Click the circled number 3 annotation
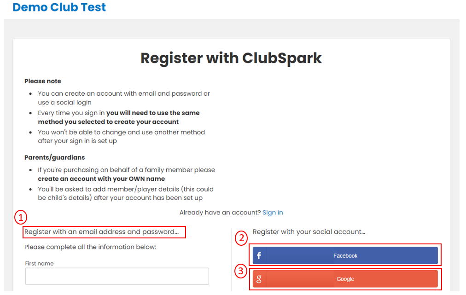This screenshot has width=466, height=295. [241, 271]
